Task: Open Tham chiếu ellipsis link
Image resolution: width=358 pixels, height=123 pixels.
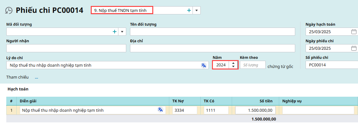Action: coord(36,77)
